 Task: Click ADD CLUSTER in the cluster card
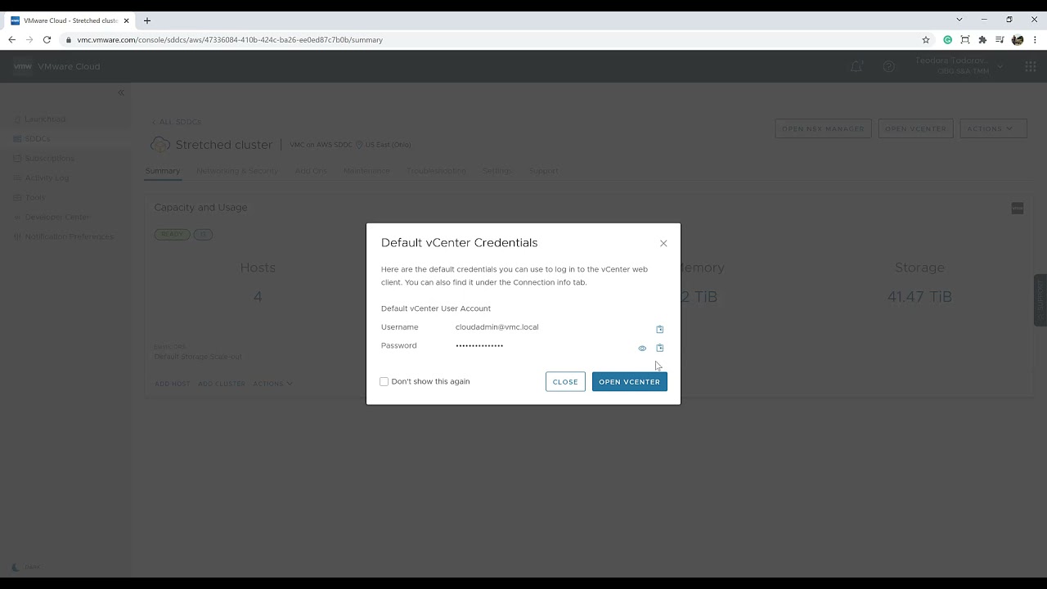point(222,384)
